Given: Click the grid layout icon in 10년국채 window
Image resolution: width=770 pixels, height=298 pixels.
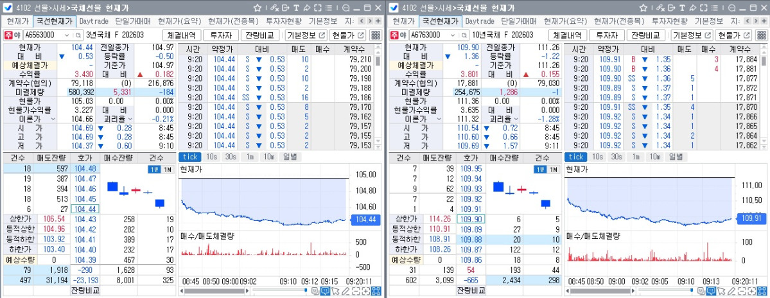Looking at the screenshot, I should (762, 35).
